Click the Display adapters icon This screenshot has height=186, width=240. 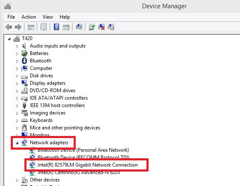coord(24,83)
